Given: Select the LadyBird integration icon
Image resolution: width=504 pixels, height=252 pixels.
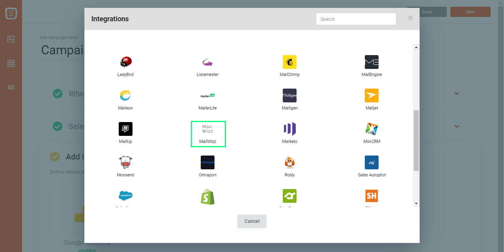Looking at the screenshot, I should (125, 62).
